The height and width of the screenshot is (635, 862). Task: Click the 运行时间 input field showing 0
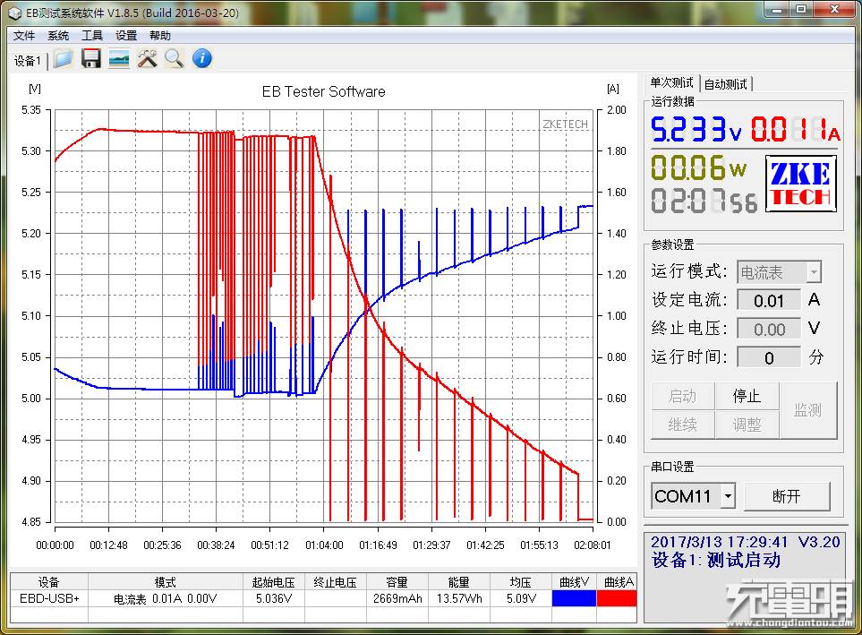[x=769, y=357]
